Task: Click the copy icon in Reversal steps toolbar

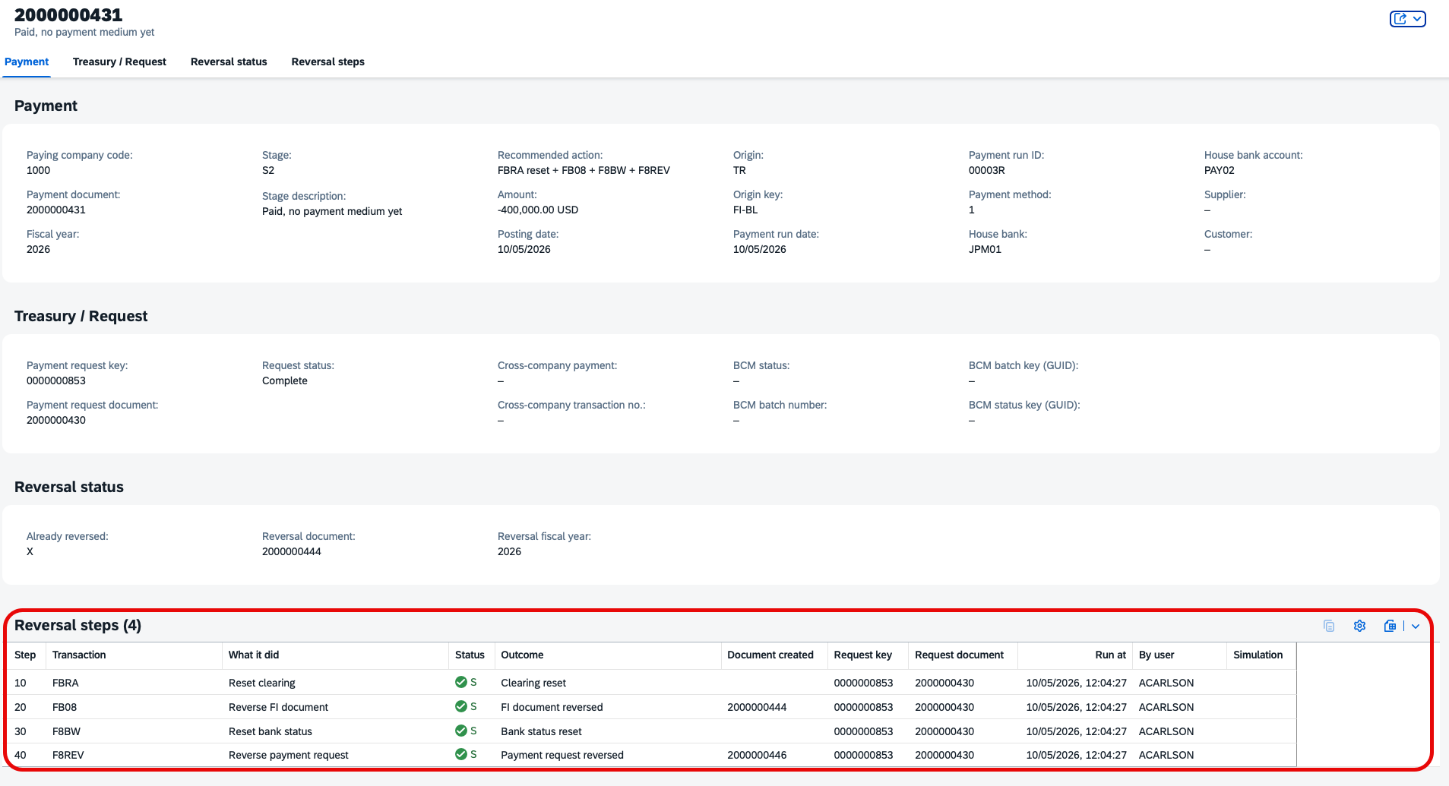Action: coord(1329,626)
